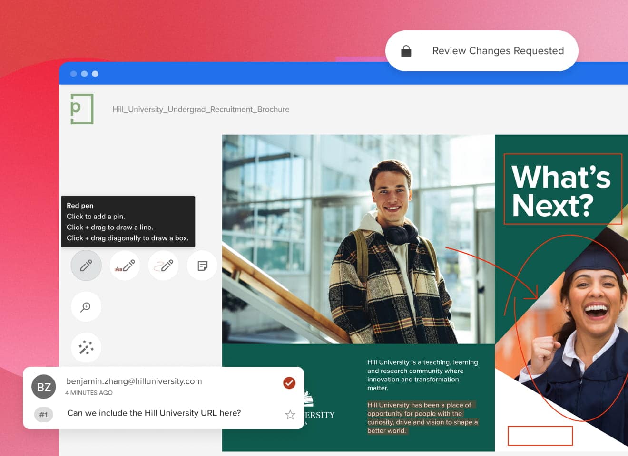Activate the magic wand tool
Screen dimensions: 628x456
[86, 348]
